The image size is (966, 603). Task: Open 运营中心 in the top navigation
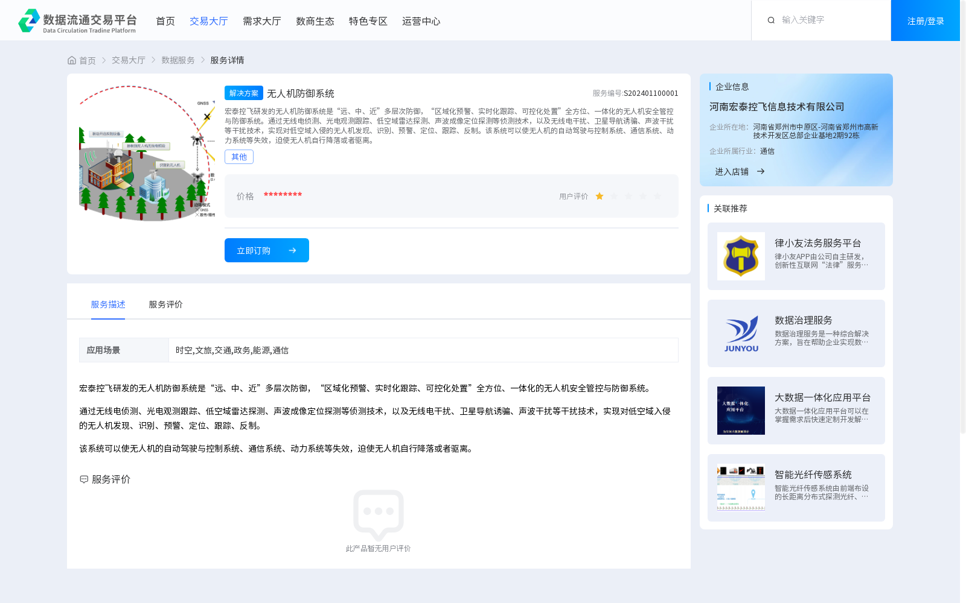421,21
